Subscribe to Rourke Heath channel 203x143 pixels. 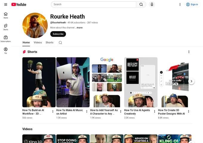click(x=58, y=34)
